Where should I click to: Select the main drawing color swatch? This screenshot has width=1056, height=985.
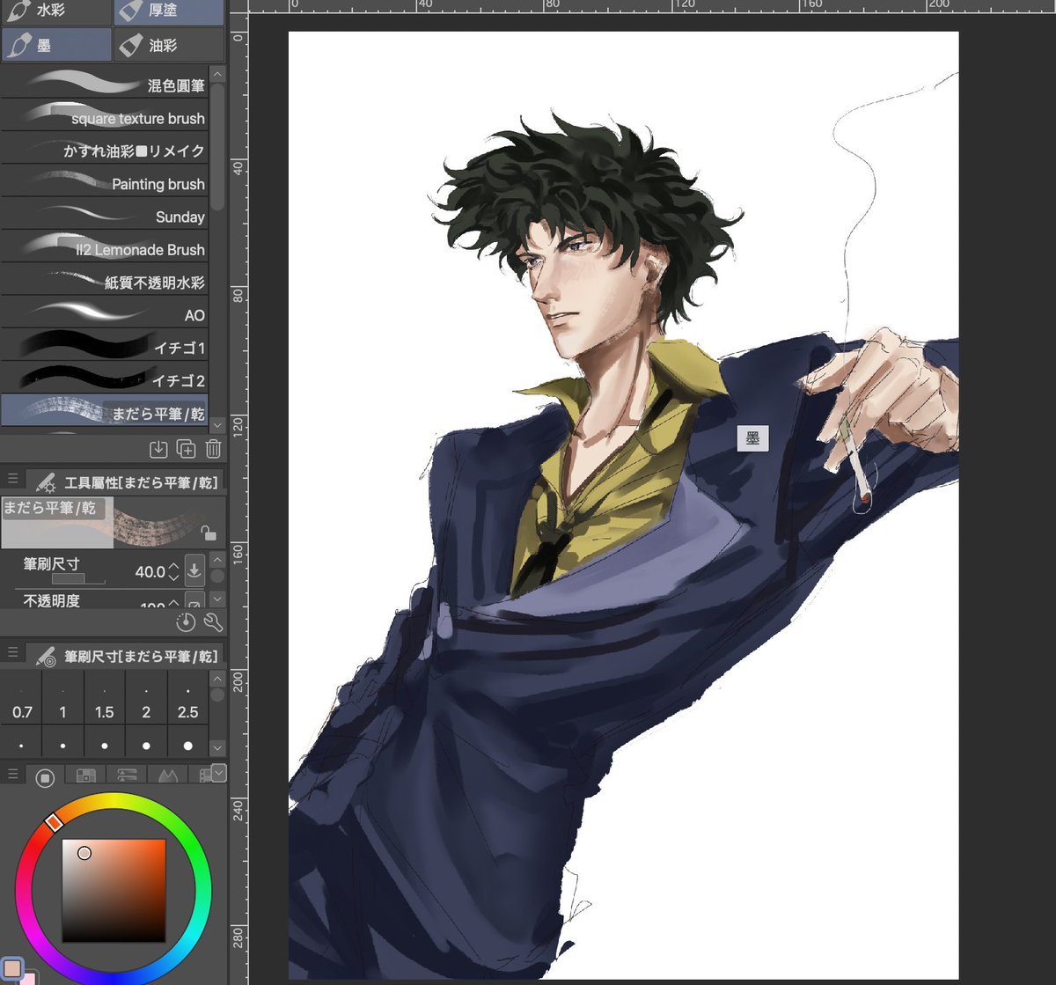tap(12, 969)
